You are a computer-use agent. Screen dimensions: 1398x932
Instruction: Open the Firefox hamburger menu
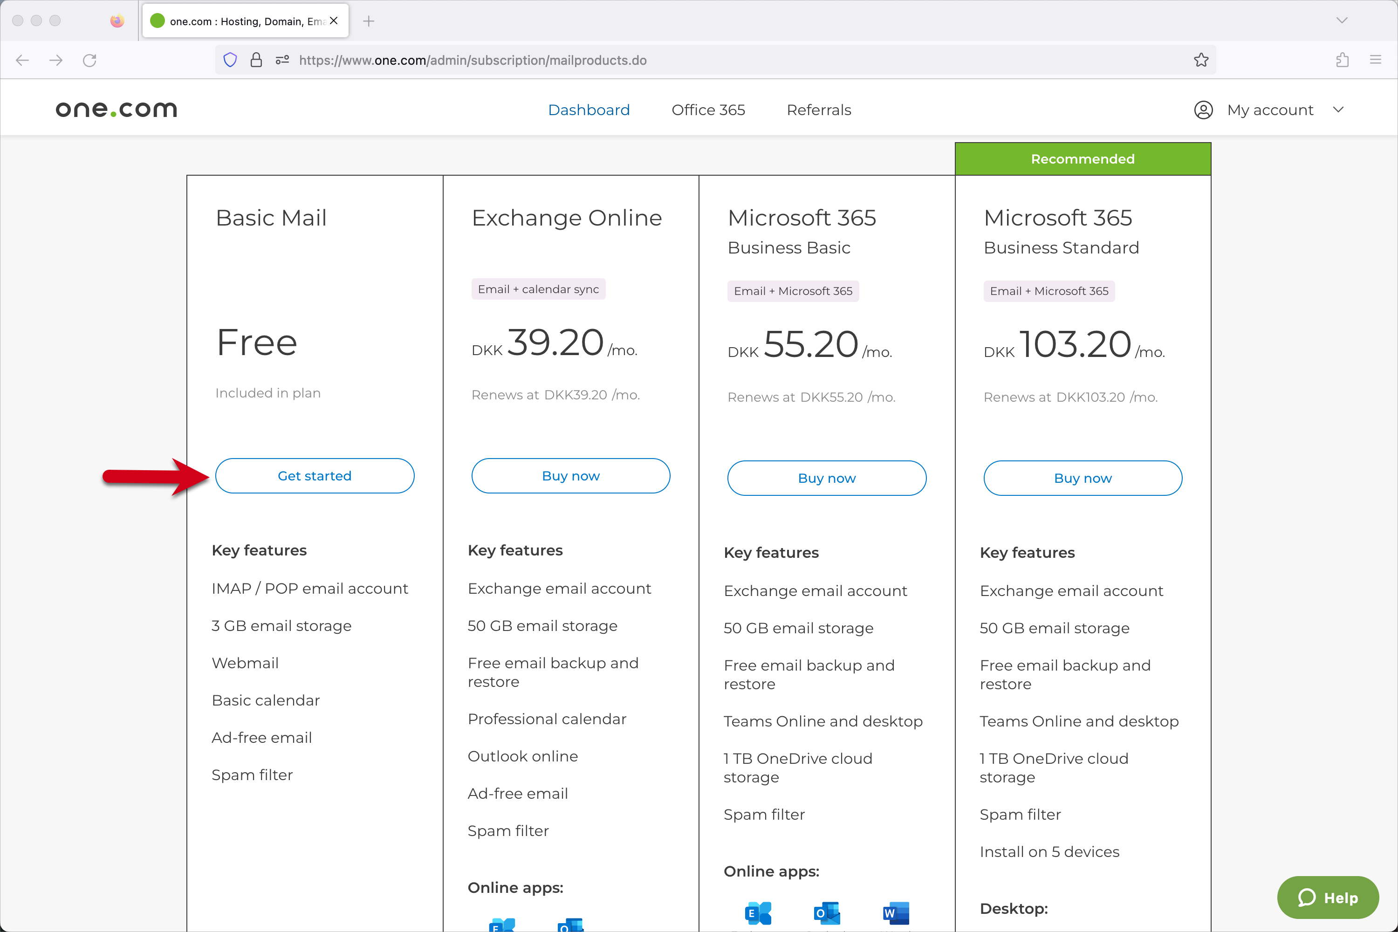pyautogui.click(x=1376, y=60)
